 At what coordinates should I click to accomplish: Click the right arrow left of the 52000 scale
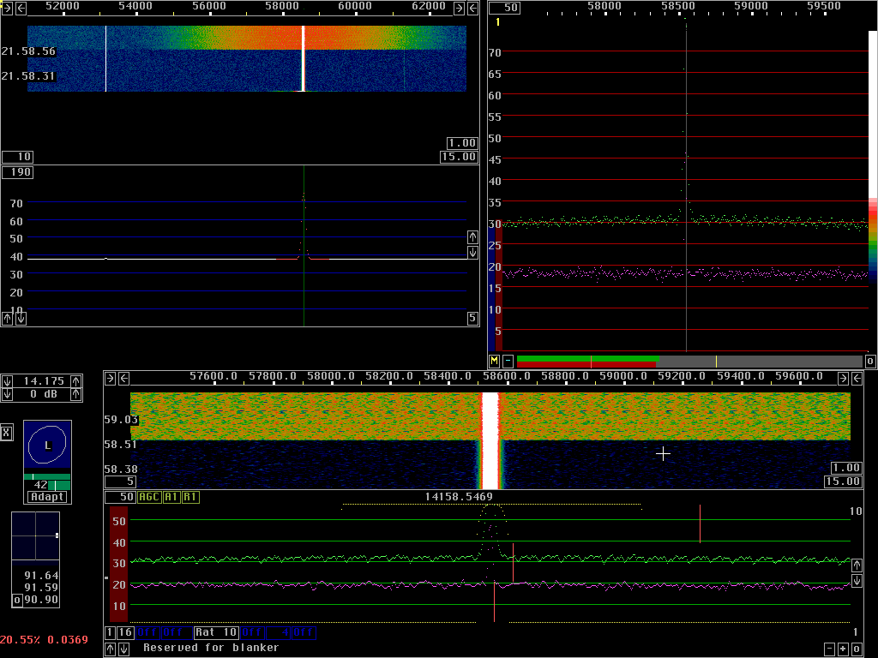coord(7,8)
